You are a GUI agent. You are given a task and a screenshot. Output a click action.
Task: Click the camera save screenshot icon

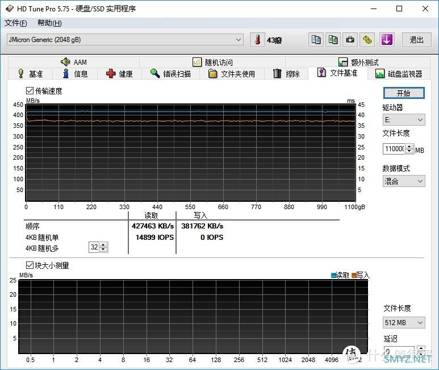click(x=350, y=40)
